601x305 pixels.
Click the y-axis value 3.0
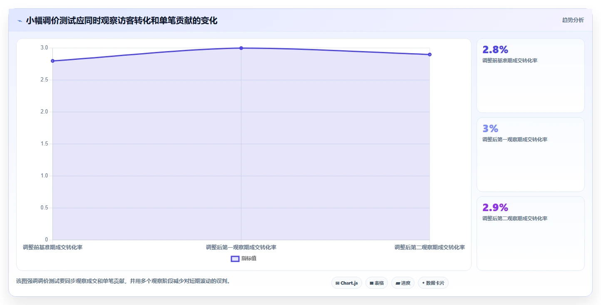44,48
